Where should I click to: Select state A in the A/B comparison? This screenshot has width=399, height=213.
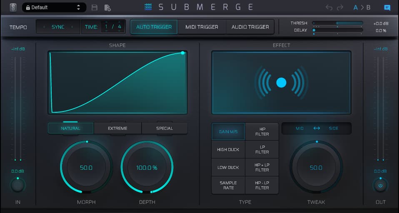pos(356,7)
